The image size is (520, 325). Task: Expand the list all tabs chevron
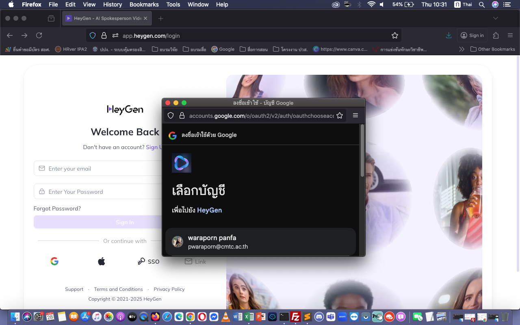pyautogui.click(x=495, y=18)
